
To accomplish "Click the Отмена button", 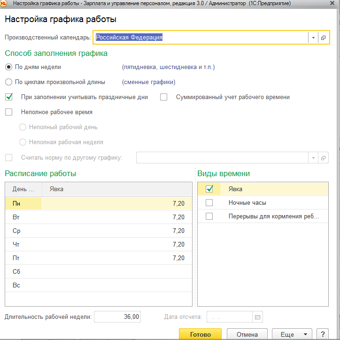I will (247, 334).
